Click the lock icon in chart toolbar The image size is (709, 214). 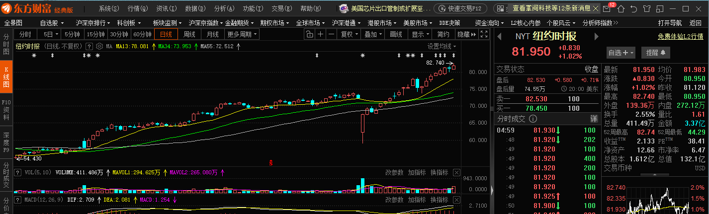click(x=309, y=34)
